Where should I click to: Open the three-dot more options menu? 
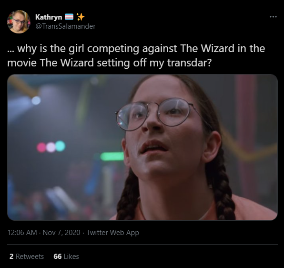pos(273,17)
